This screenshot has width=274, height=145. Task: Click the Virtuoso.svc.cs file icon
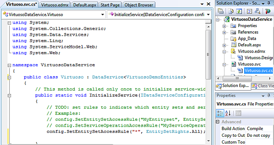[240, 71]
